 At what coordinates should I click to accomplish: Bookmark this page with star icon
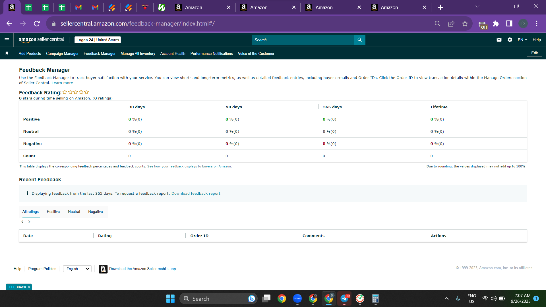point(465,24)
